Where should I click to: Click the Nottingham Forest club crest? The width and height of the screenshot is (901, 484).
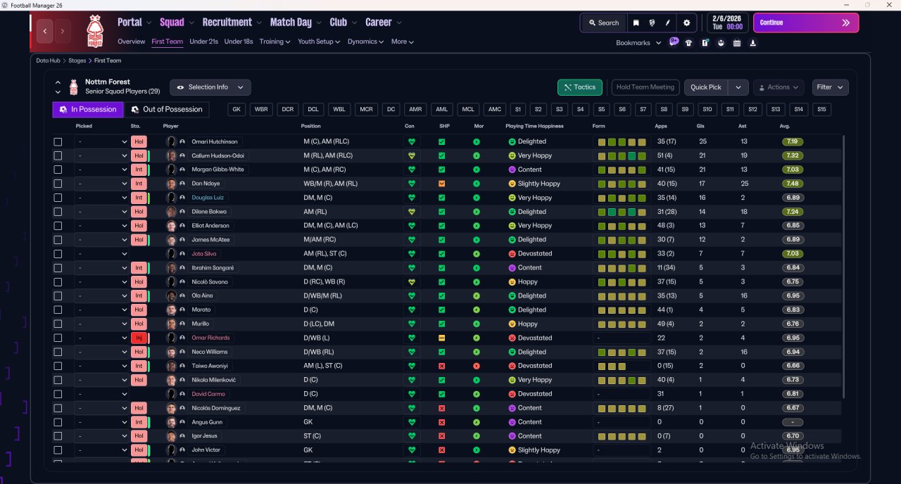click(x=94, y=31)
